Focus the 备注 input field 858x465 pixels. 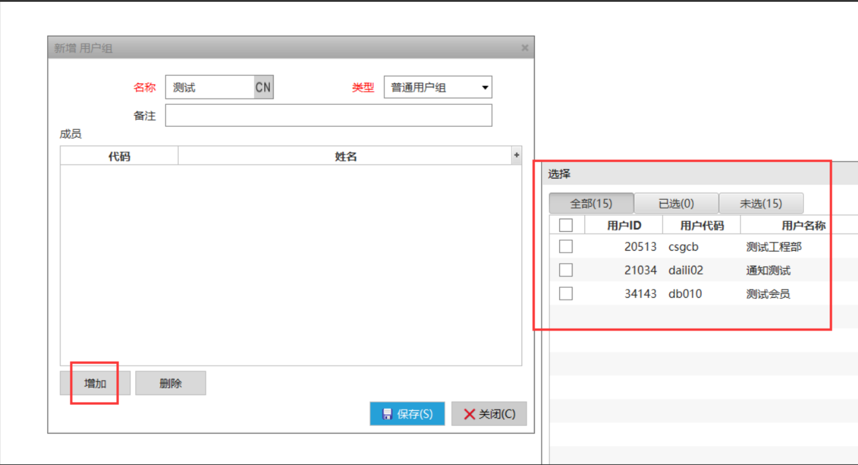coord(328,116)
